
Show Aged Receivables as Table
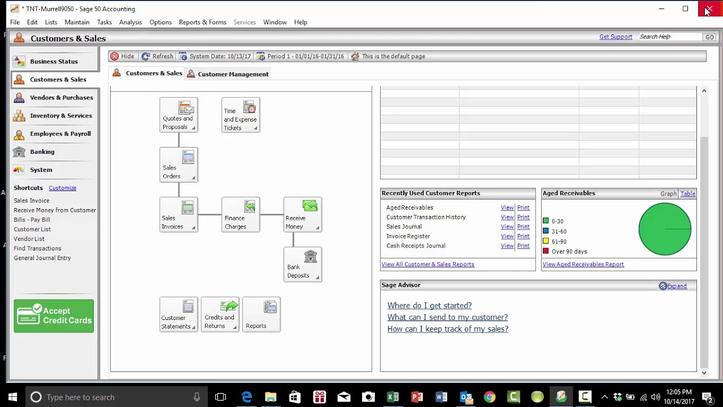tap(687, 194)
